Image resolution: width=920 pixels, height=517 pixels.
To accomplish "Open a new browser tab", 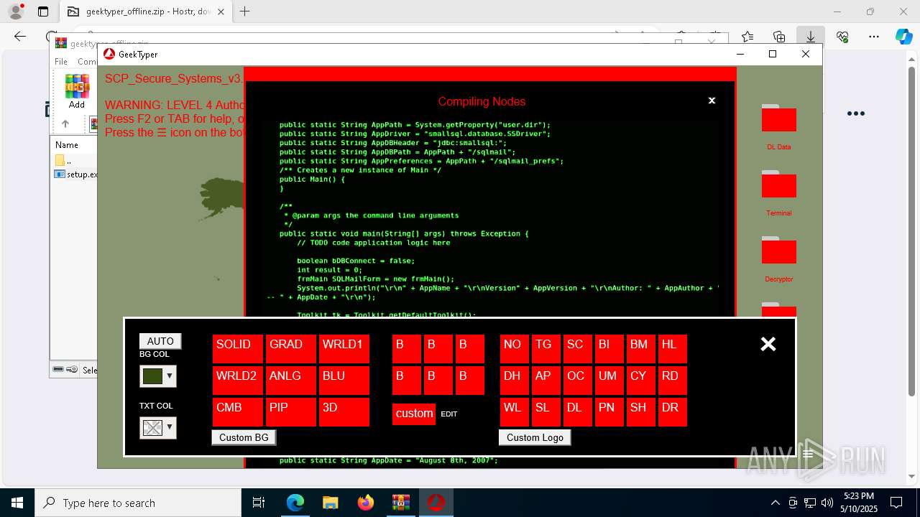I will 245,11.
